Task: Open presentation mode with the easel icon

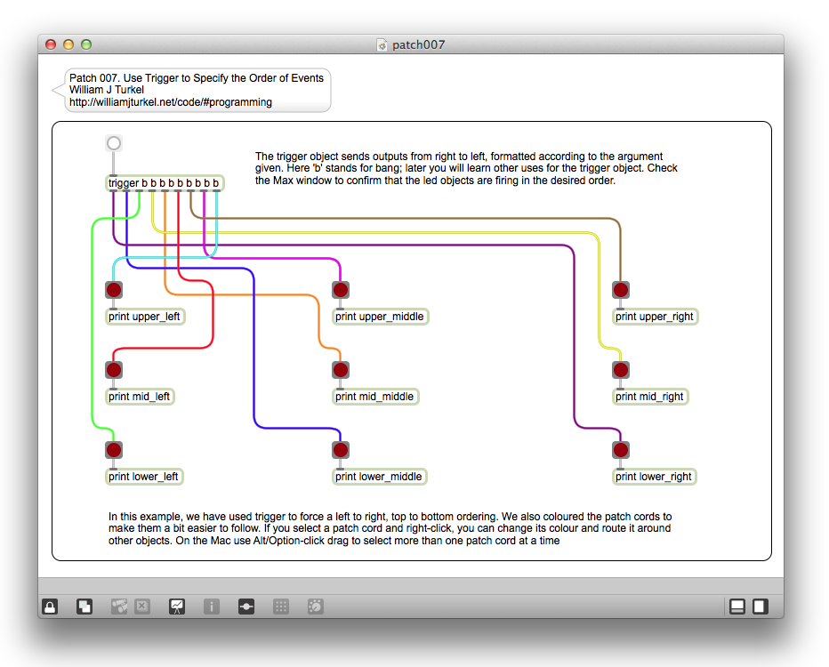Action: point(177,607)
